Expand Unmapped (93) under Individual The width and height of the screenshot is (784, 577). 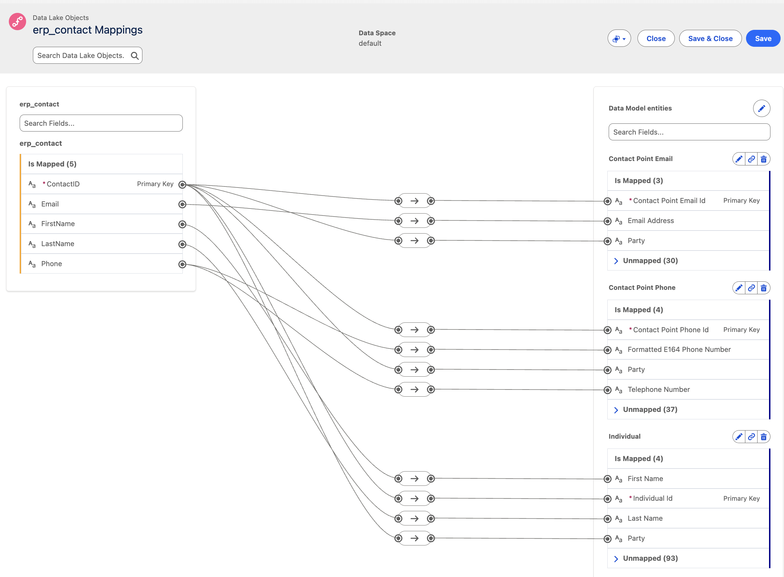pyautogui.click(x=616, y=558)
